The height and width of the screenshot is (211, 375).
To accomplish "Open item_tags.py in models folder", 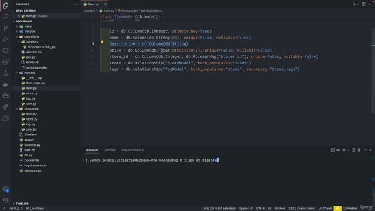I will point(35,83).
